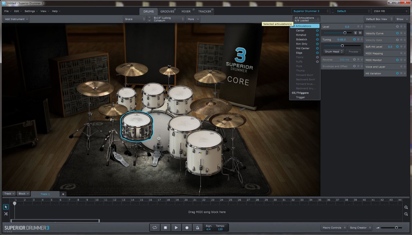Viewport: 412px width, 235px height.
Task: Expand the Velocity Gate panel chevron
Action: [405, 40]
